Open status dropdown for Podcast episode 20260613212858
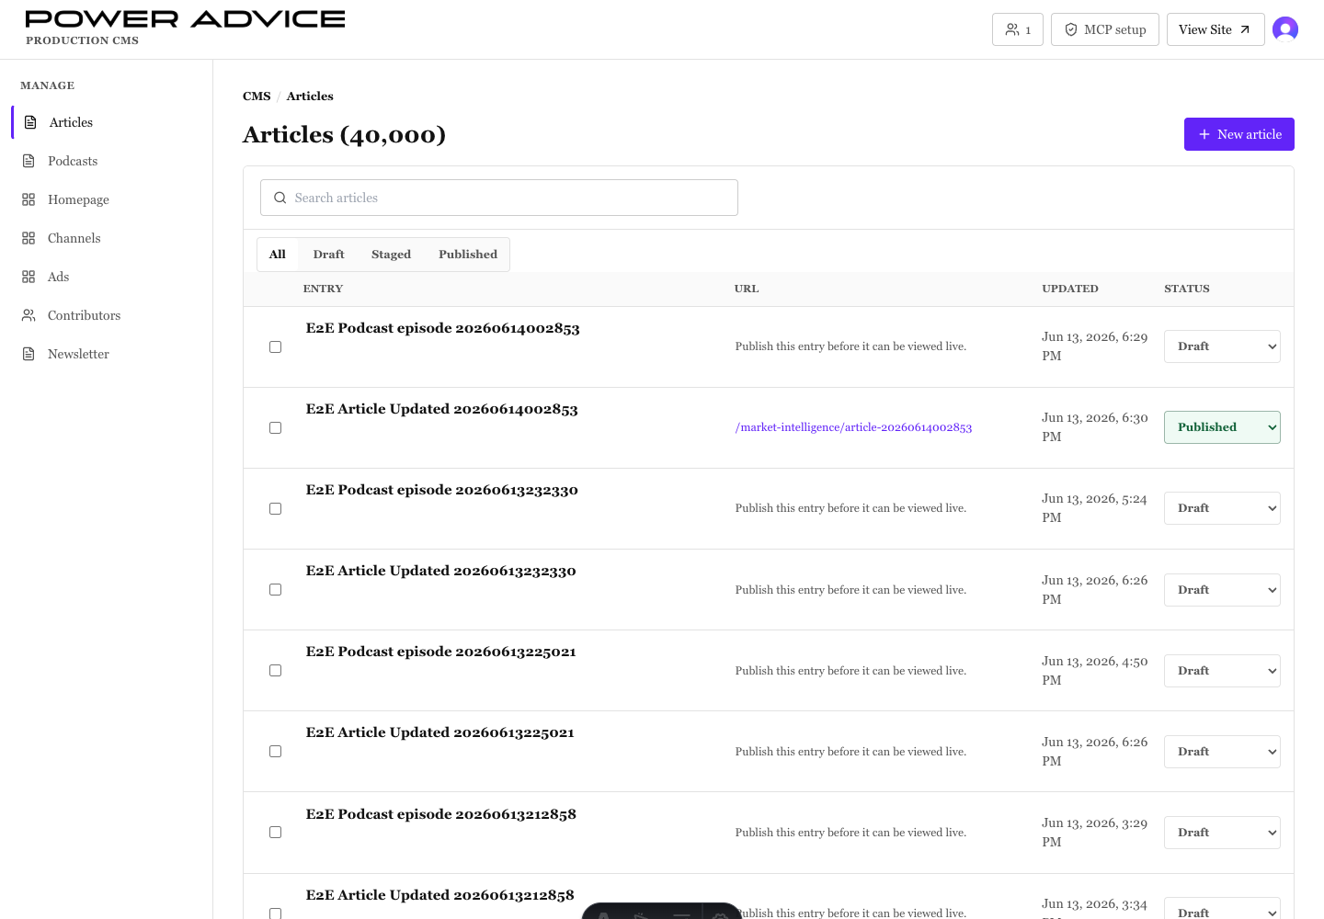This screenshot has height=919, width=1324. (x=1222, y=833)
